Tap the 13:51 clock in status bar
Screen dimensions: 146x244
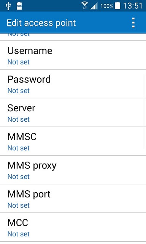click(x=133, y=6)
